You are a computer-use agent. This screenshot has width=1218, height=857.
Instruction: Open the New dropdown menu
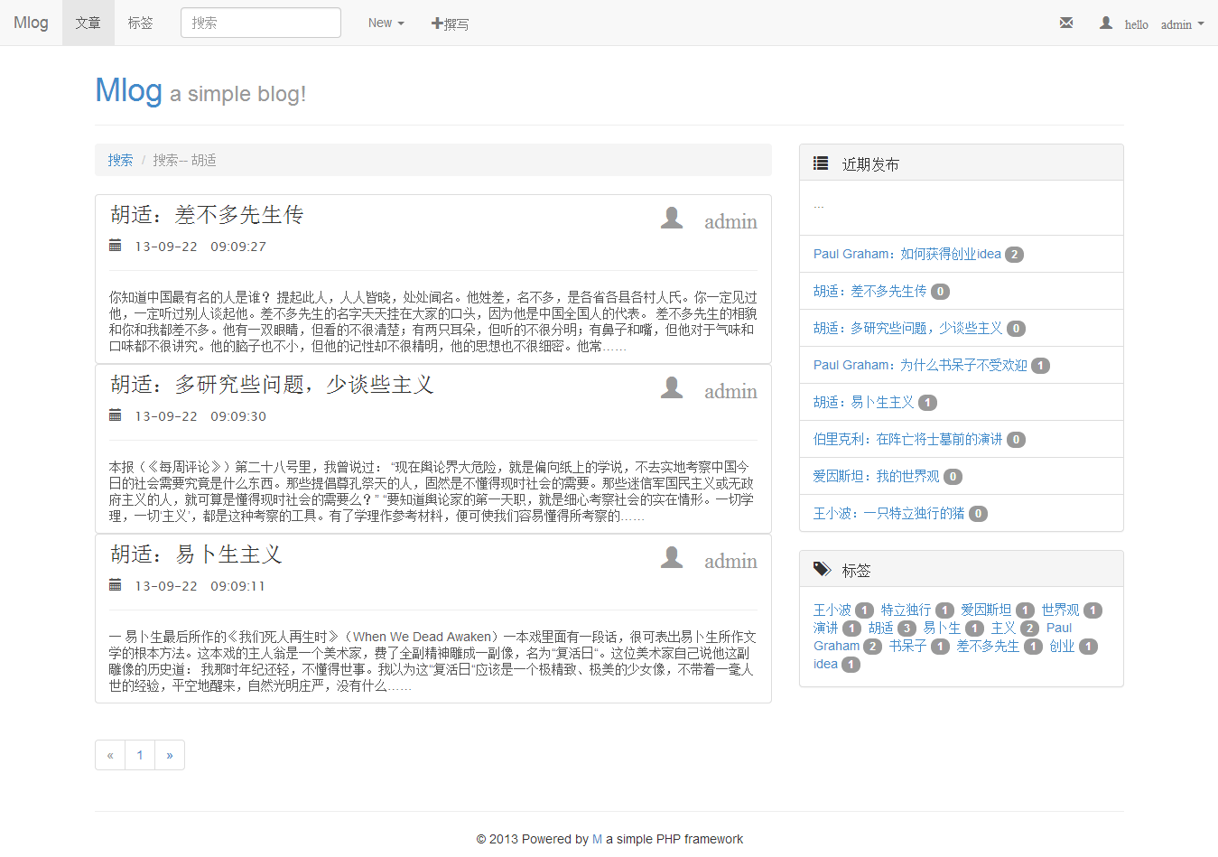tap(386, 23)
